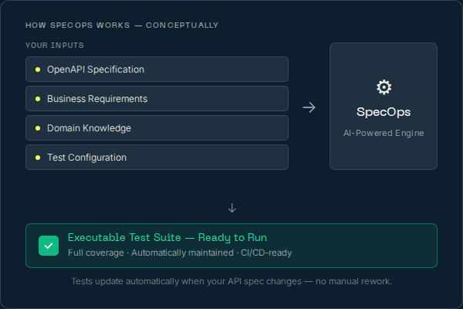
Task: Select the OpenAPI Specification input row
Action: pyautogui.click(x=157, y=70)
